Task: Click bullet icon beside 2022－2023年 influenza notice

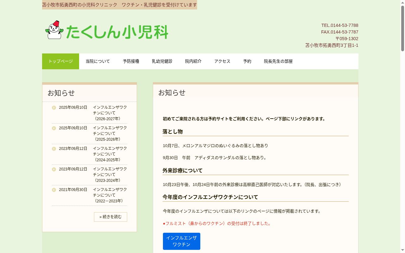Action: [x=54, y=190]
